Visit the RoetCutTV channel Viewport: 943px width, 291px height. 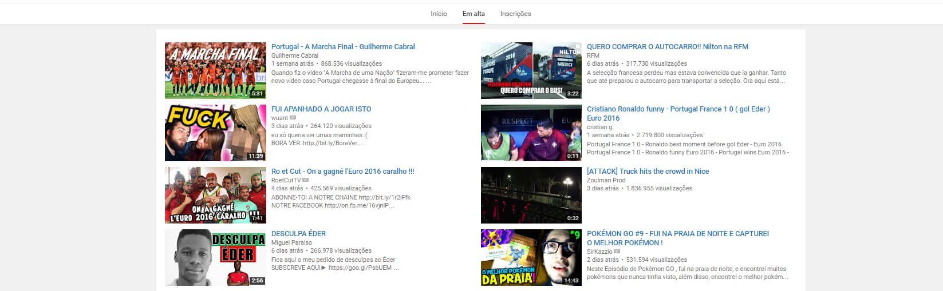[x=286, y=180]
